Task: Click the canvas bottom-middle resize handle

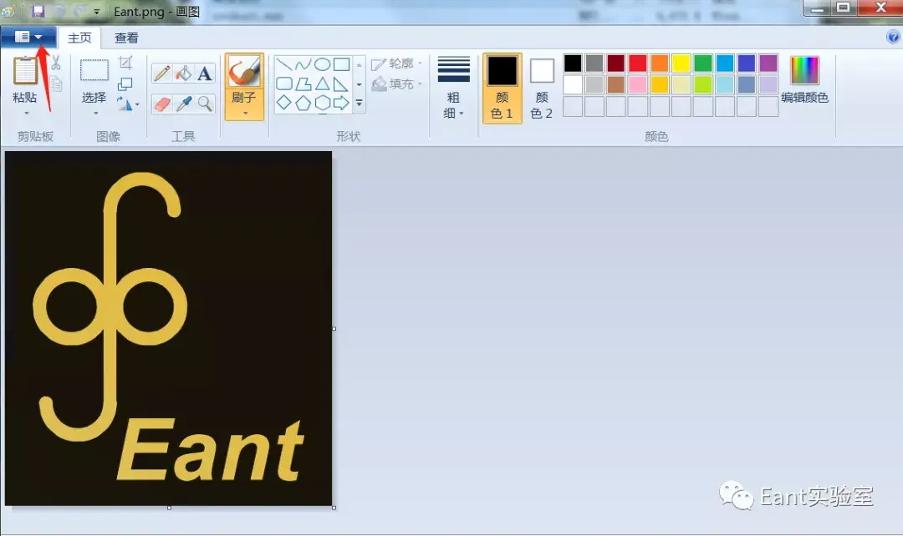Action: (169, 508)
